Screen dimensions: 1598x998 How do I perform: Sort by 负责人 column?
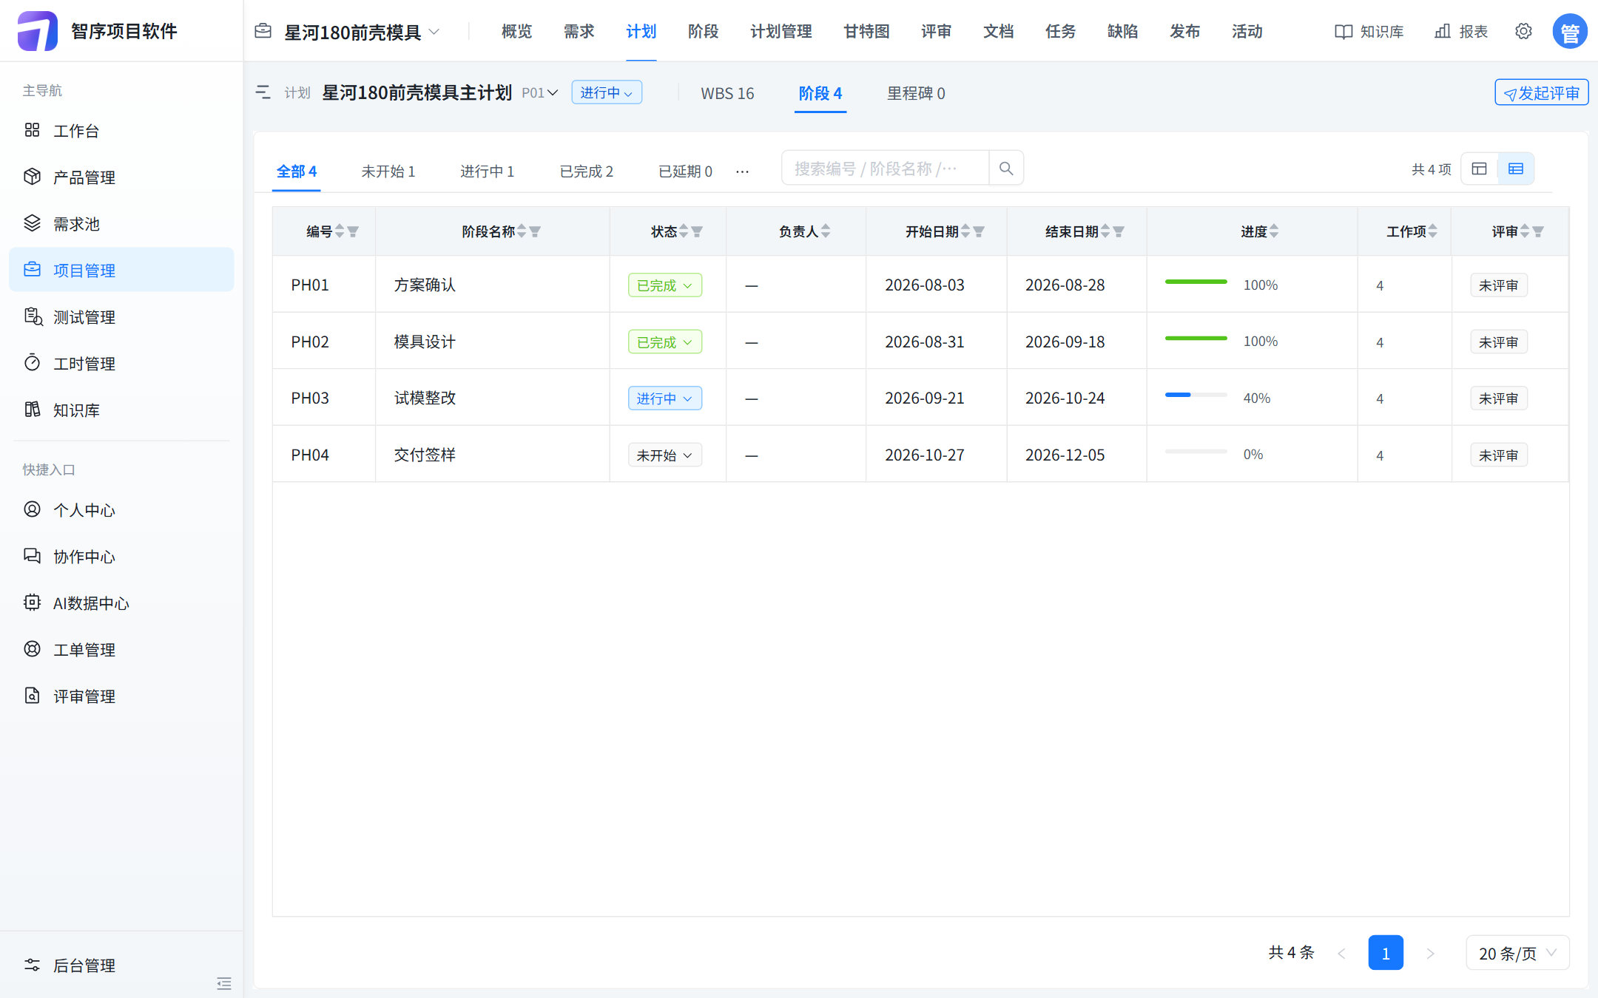coord(826,231)
